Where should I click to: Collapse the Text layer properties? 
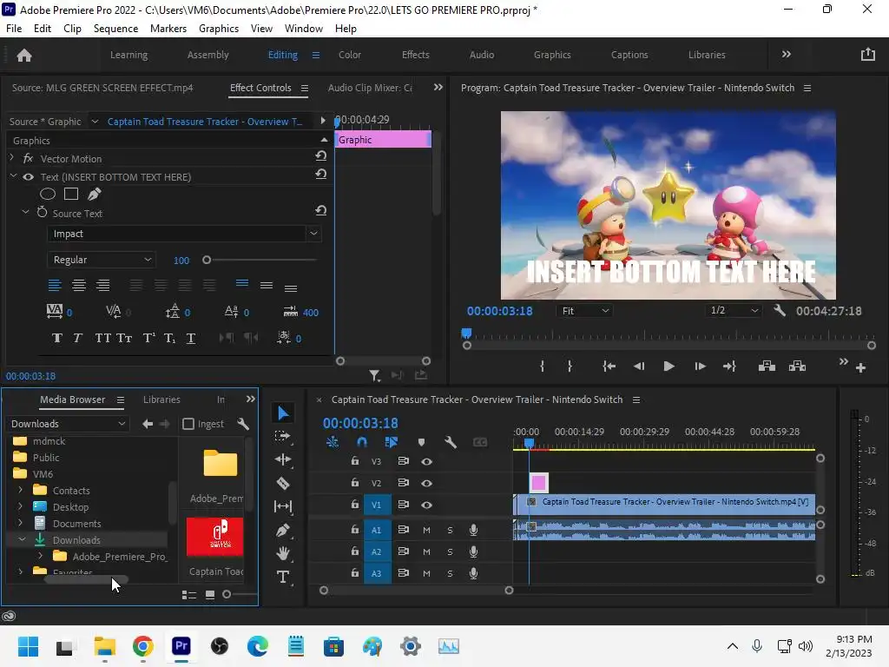[x=12, y=176]
